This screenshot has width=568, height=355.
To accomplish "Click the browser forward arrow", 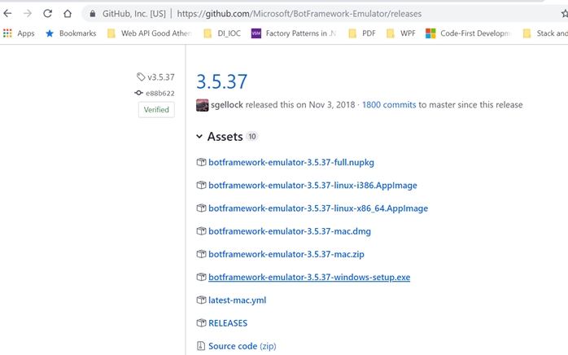I will pos(28,14).
